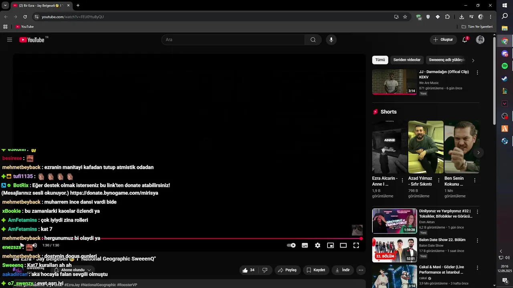Open options for Dinliyoruz ve Yargılıyoruz video
513x288 pixels.
coord(477,212)
